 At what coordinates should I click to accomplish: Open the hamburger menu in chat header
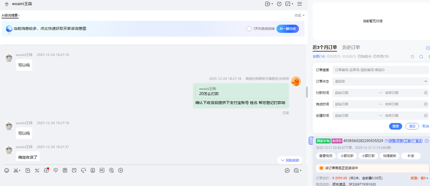[300, 4]
